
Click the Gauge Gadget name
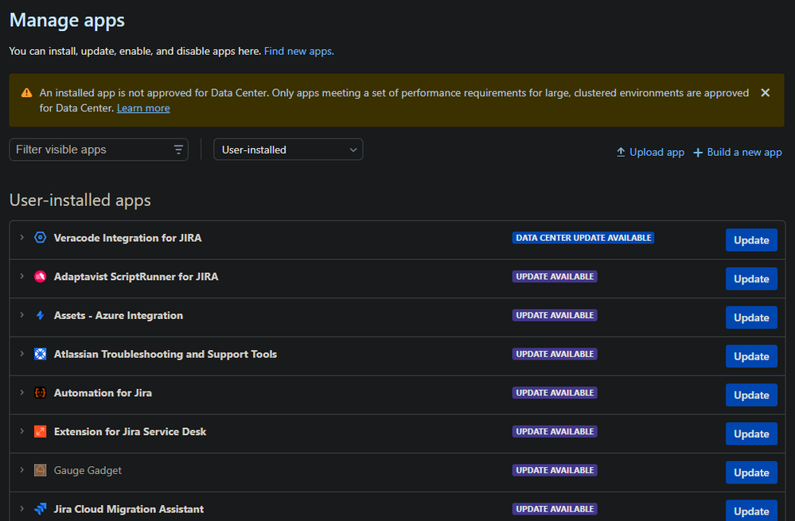[88, 470]
